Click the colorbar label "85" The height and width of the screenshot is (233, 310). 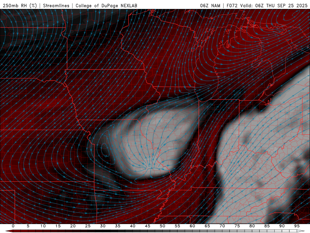click(x=267, y=226)
